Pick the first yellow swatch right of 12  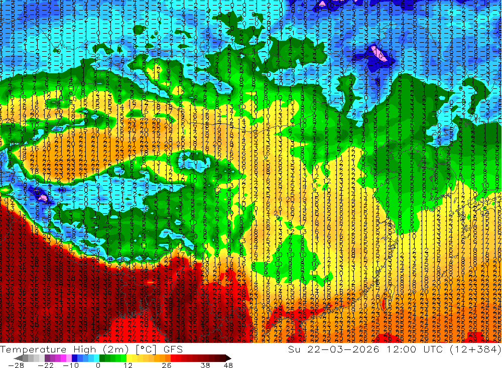click(130, 358)
